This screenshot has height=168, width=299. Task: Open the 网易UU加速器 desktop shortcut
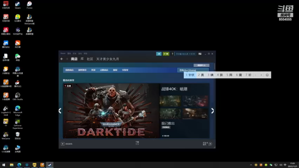[18, 72]
